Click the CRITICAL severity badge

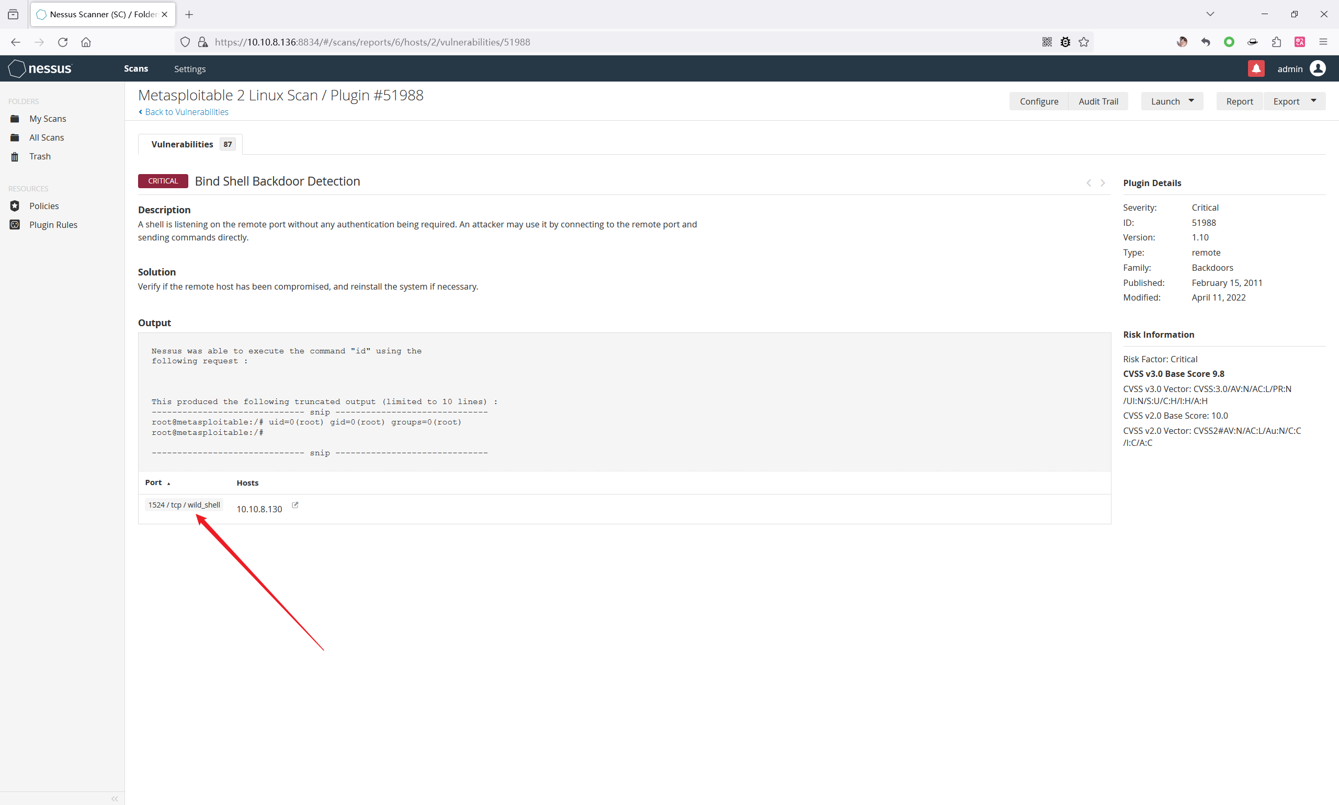(163, 181)
